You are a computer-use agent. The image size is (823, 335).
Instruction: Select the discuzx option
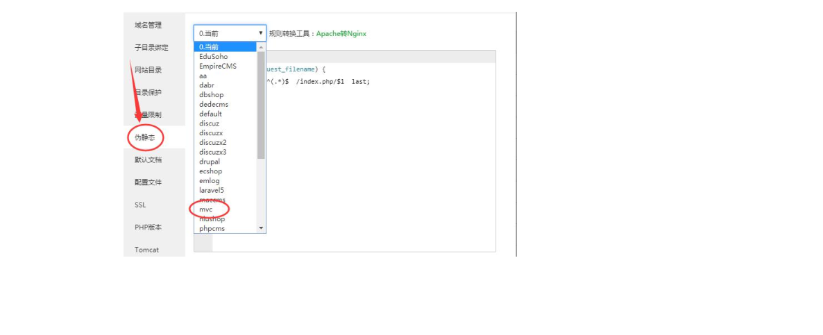226,133
